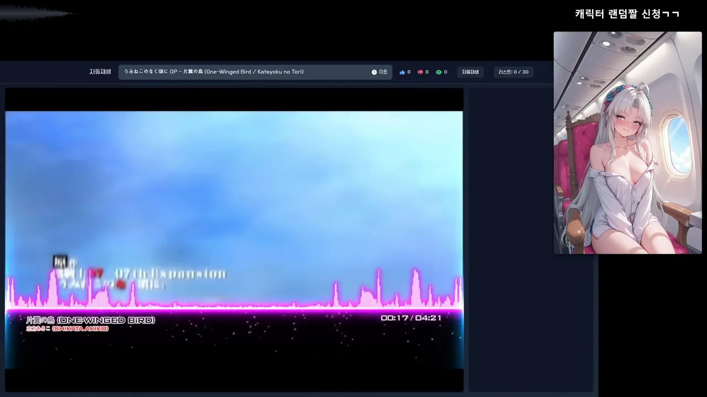
Task: Click the 자동재생 label left of song title
Action: point(101,72)
